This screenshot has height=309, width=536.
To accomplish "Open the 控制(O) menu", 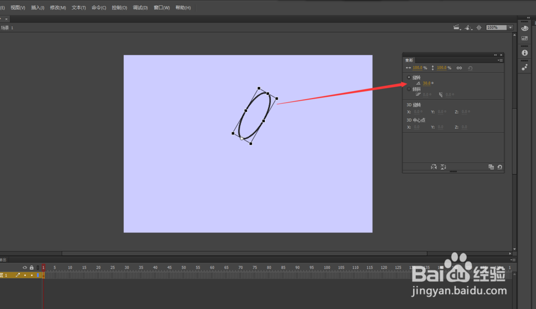I will [x=120, y=7].
